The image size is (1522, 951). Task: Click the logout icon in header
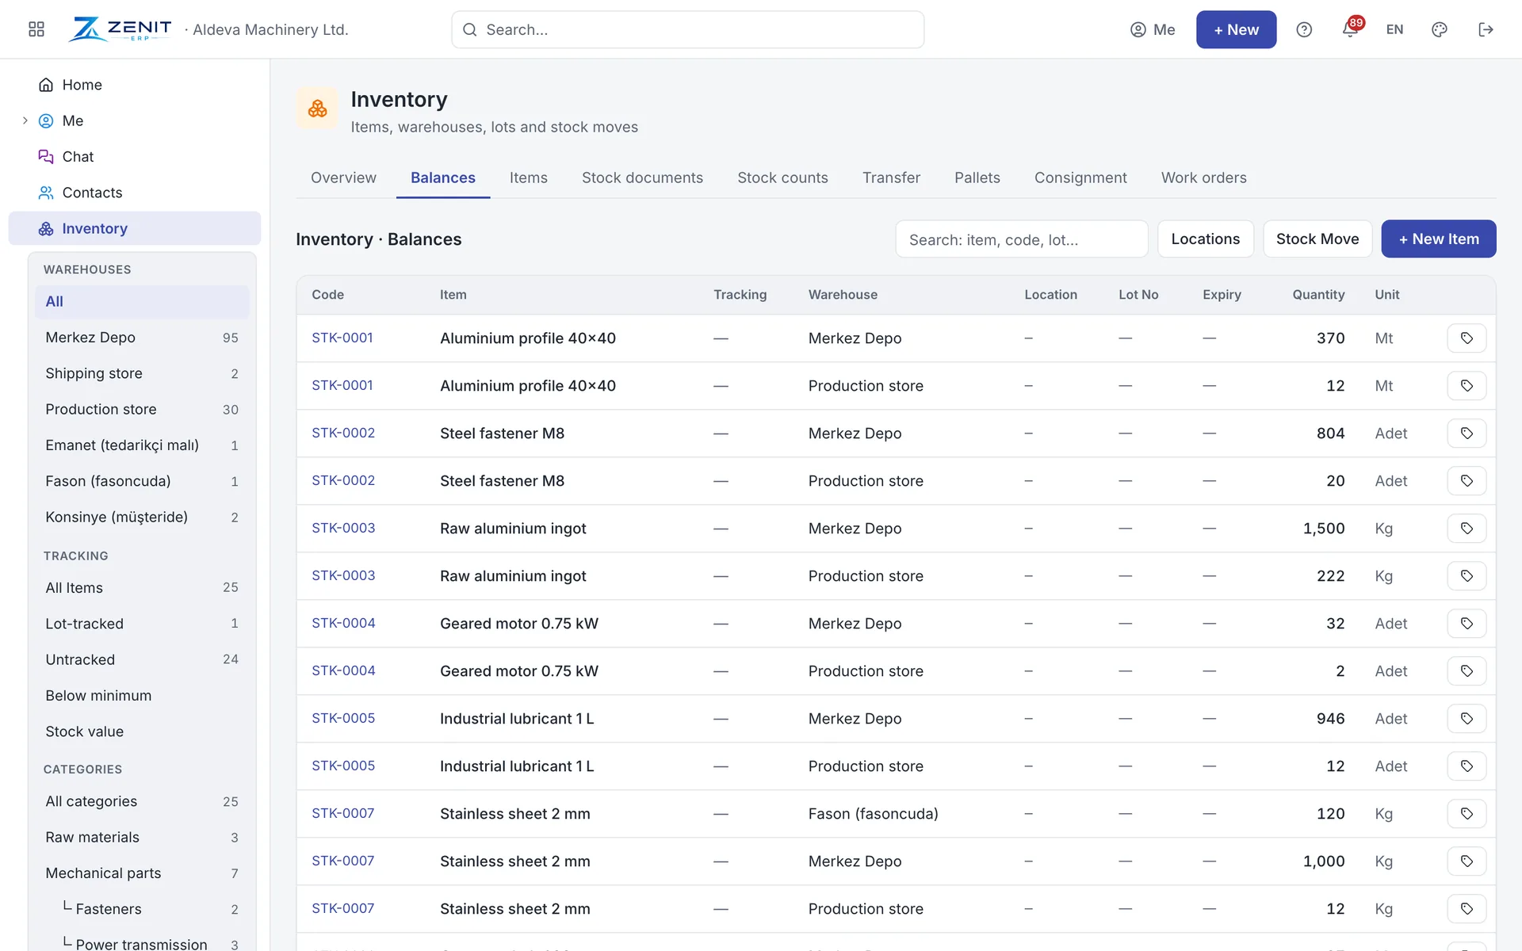[1486, 29]
